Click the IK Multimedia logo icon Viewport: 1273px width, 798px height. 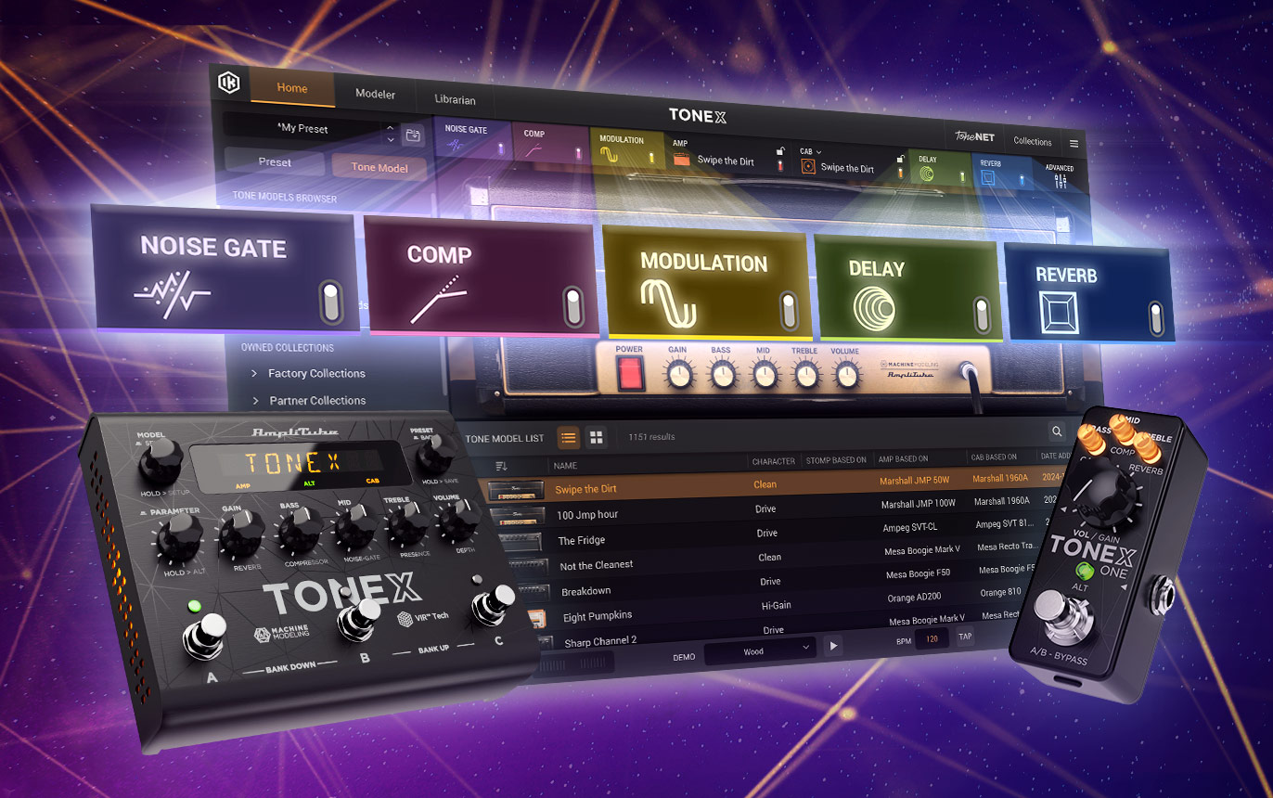point(228,84)
